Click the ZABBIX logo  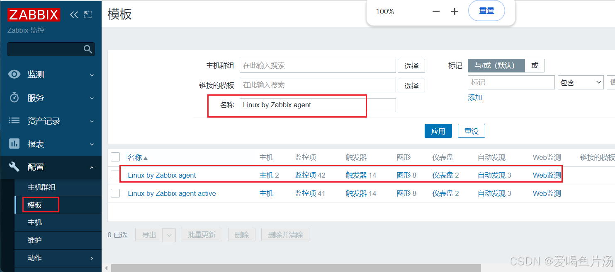click(x=34, y=15)
